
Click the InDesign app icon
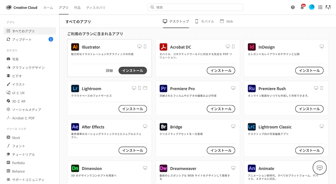coord(252,47)
